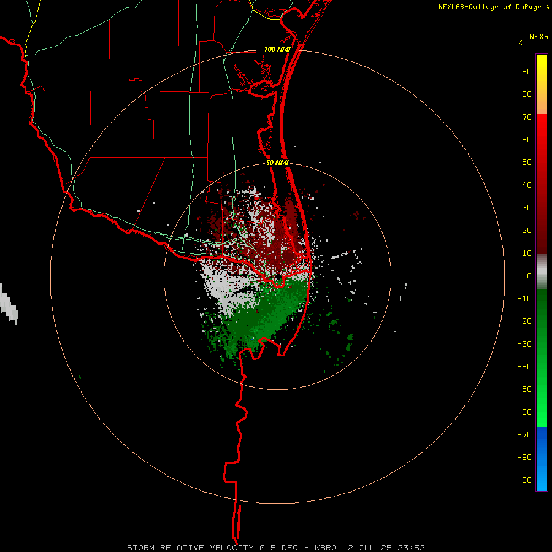This screenshot has width=552, height=552.
Task: Click the -70 value on the velocity scale
Action: [524, 435]
